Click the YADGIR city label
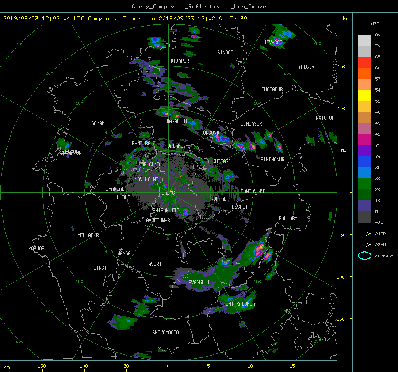Viewport: 398px width, 372px height. (x=306, y=67)
